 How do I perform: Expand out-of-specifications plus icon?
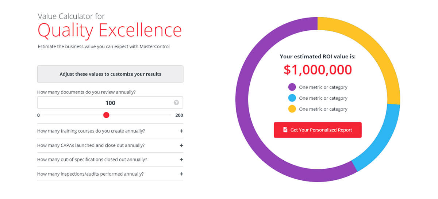(x=181, y=160)
